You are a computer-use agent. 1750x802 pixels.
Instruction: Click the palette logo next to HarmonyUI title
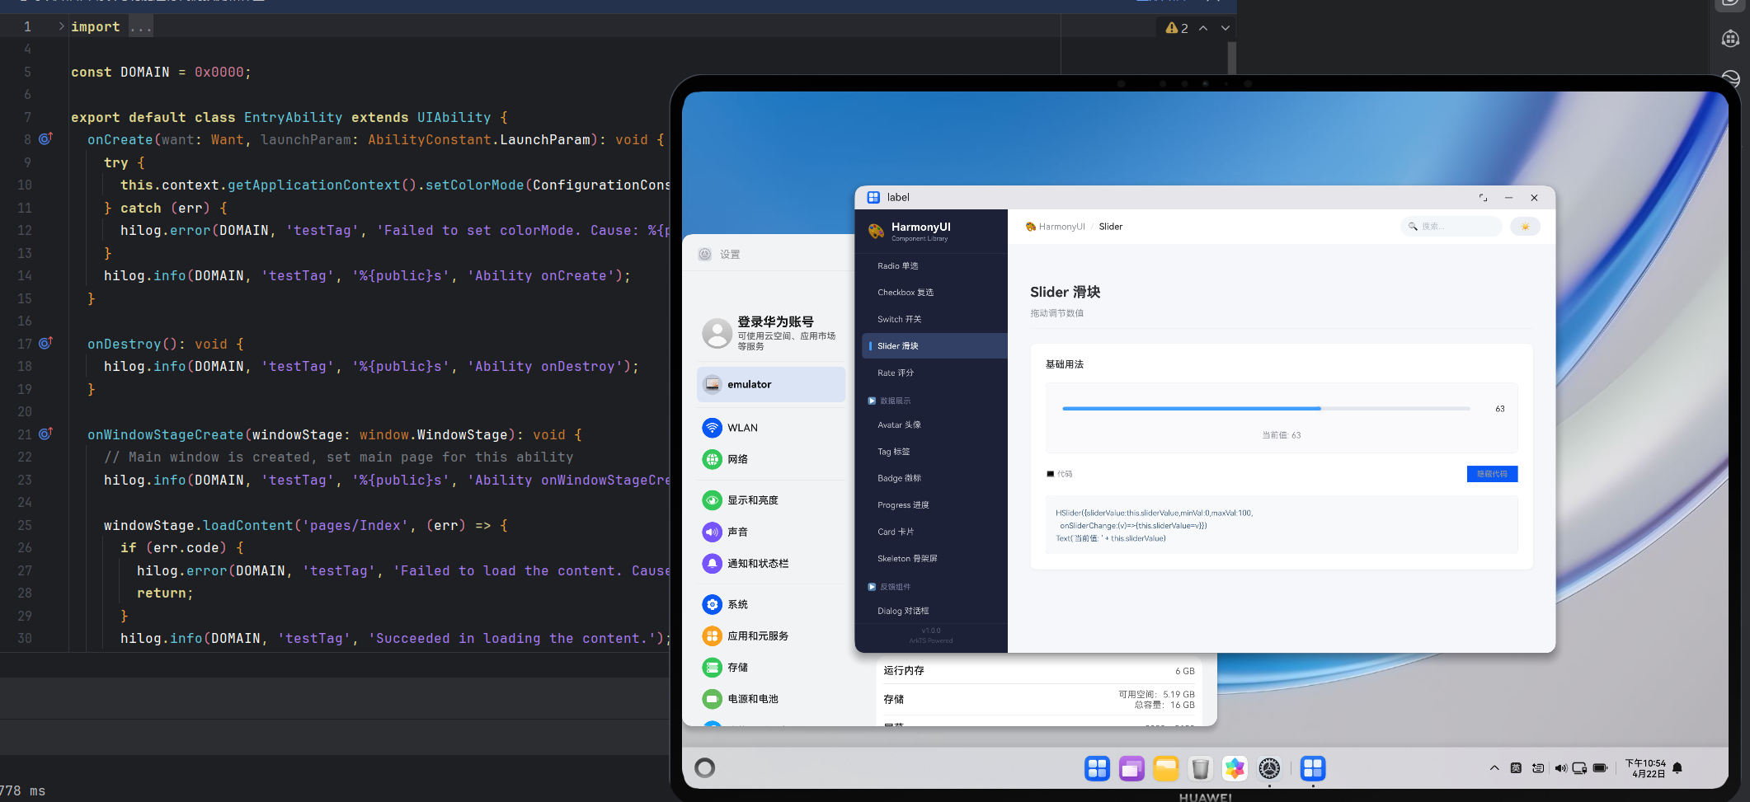click(x=876, y=231)
